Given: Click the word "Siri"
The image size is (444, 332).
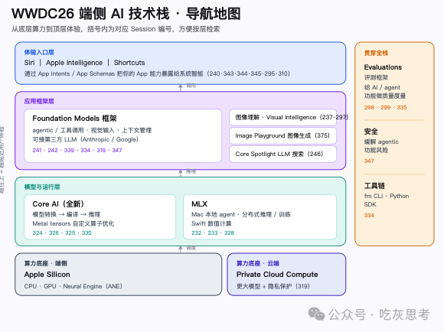Looking at the screenshot, I should (29, 63).
